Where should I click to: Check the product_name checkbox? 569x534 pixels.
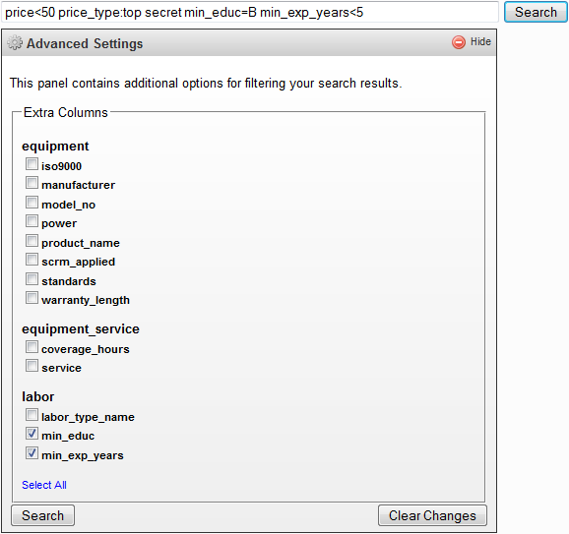tap(32, 241)
